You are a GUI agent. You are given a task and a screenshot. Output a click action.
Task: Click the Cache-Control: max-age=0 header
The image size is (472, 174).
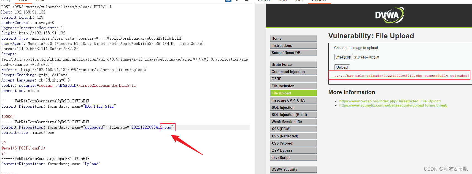tap(28, 23)
